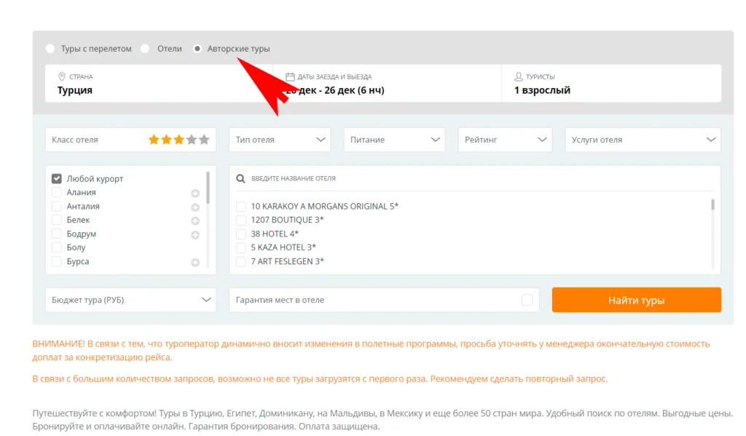Image resolution: width=746 pixels, height=436 pixels.
Task: Set hotel class to two stars
Action: click(x=167, y=140)
